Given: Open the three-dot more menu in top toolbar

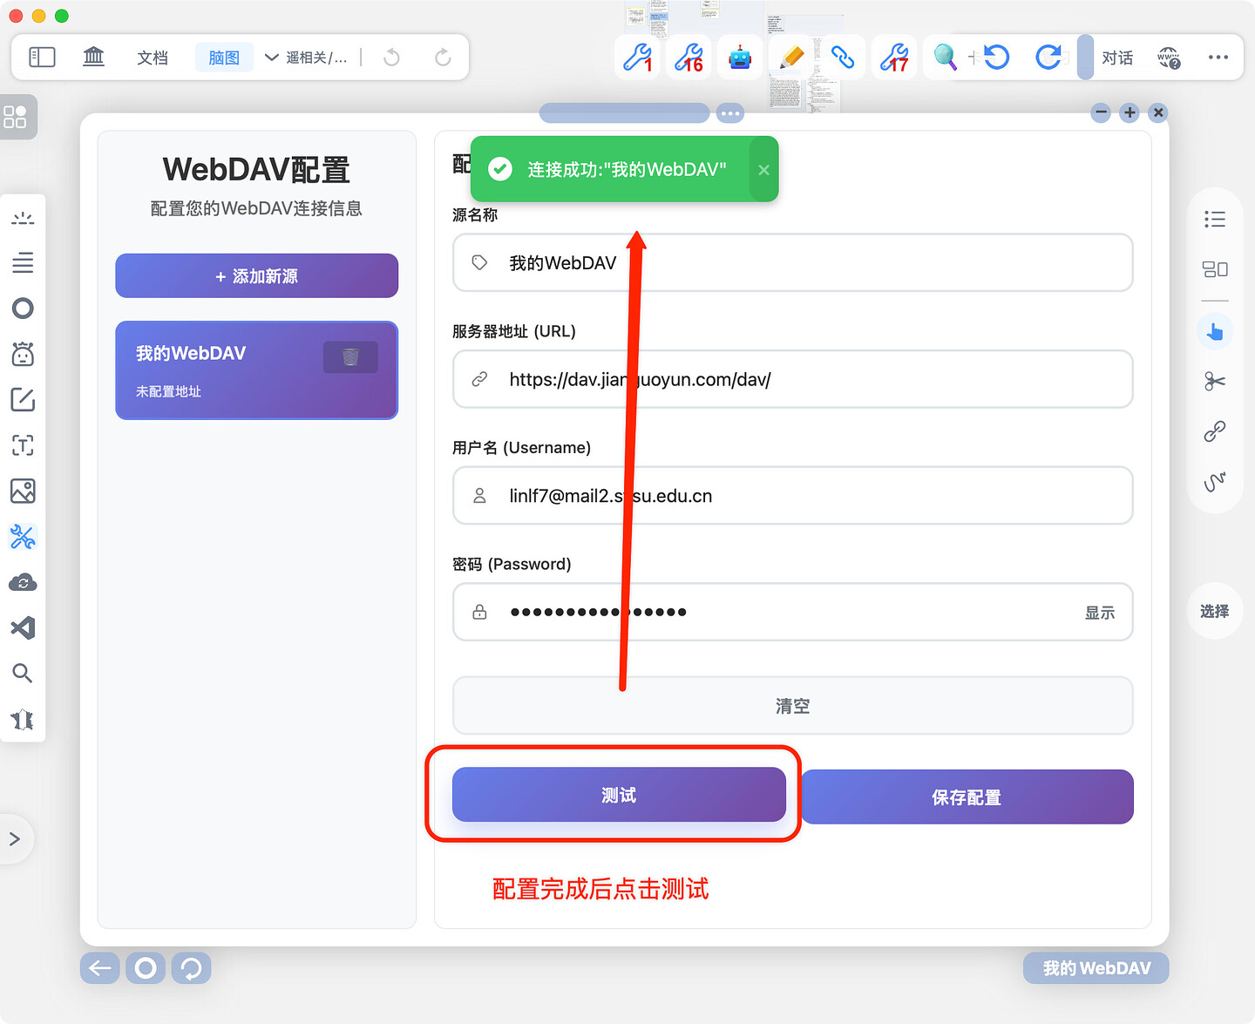Looking at the screenshot, I should (1218, 58).
